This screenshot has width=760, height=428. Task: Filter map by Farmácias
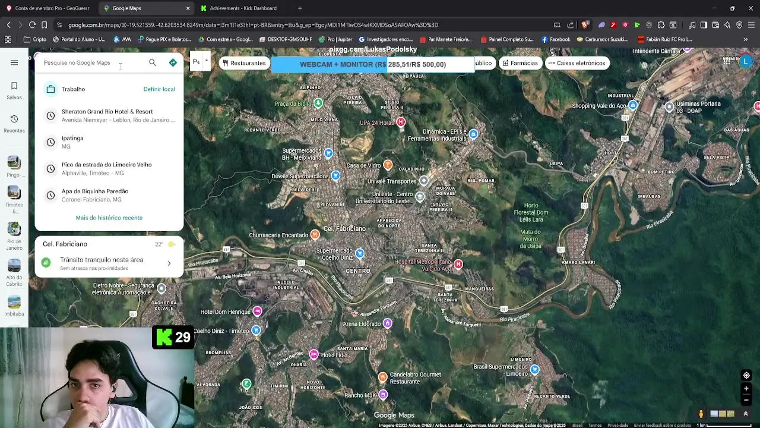pos(520,63)
